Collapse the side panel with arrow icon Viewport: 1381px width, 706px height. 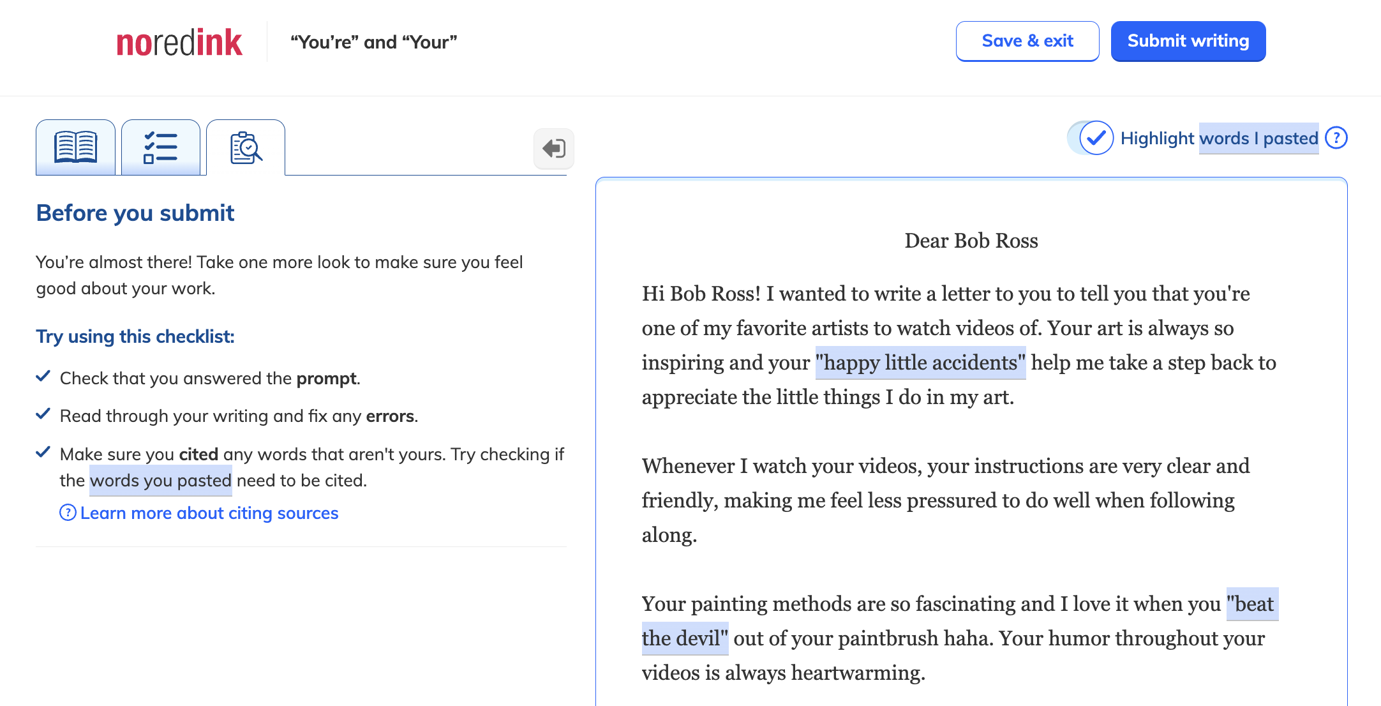click(553, 149)
